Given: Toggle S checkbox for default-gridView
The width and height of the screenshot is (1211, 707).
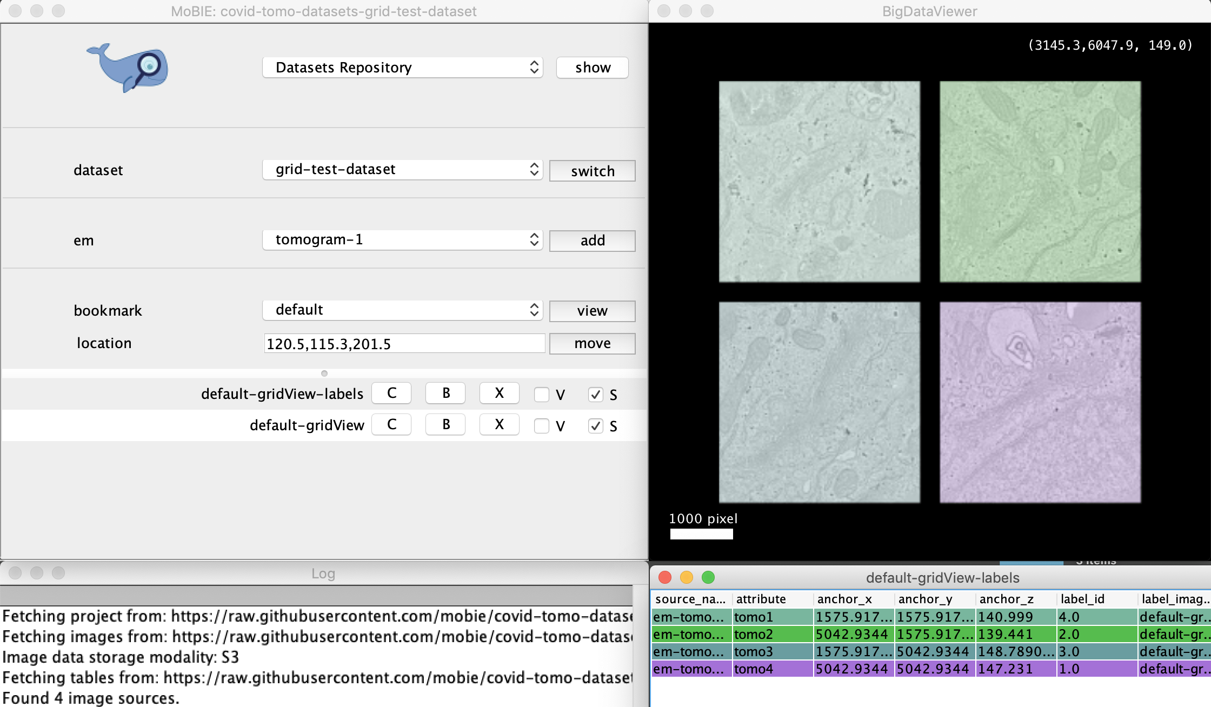Looking at the screenshot, I should pos(596,426).
